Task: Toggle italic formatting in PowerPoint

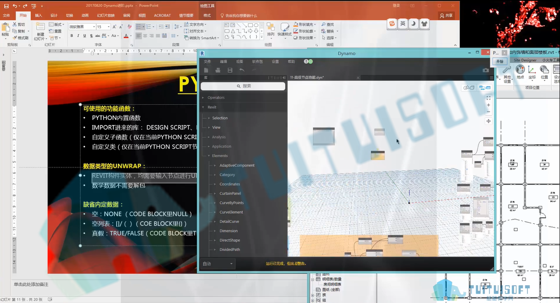Action: point(78,36)
